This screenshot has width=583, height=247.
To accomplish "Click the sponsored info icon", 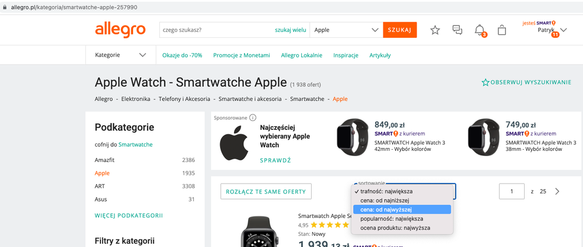I will (x=253, y=118).
